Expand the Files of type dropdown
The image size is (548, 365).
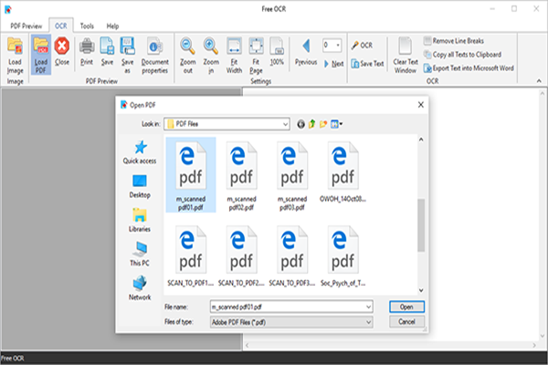click(367, 322)
